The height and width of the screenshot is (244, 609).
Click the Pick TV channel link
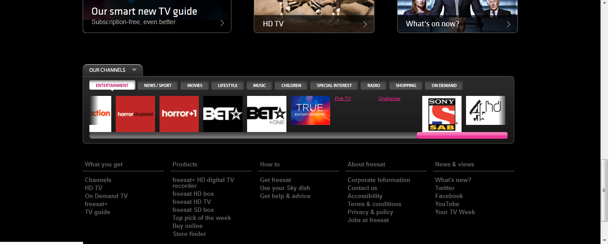pos(343,99)
